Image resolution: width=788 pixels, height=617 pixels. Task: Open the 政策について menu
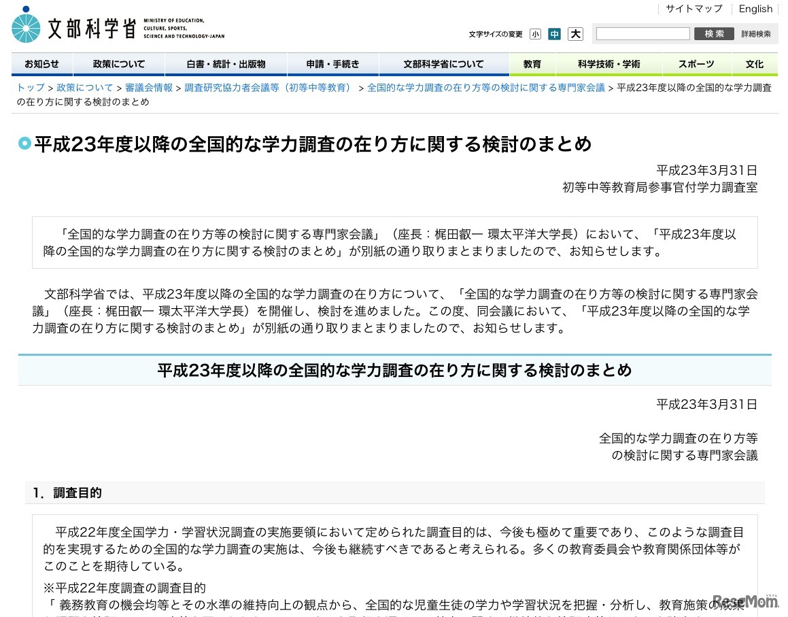(119, 63)
